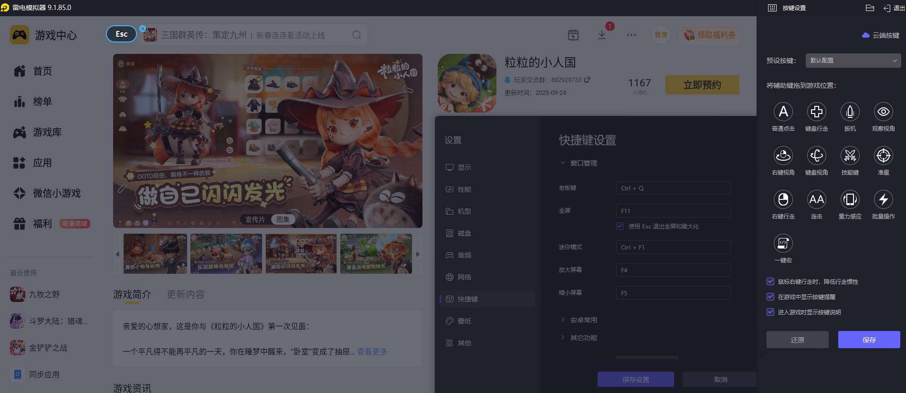The width and height of the screenshot is (906, 393).
Task: Click the 粒粒的小人国 game app icon
Action: click(x=467, y=83)
